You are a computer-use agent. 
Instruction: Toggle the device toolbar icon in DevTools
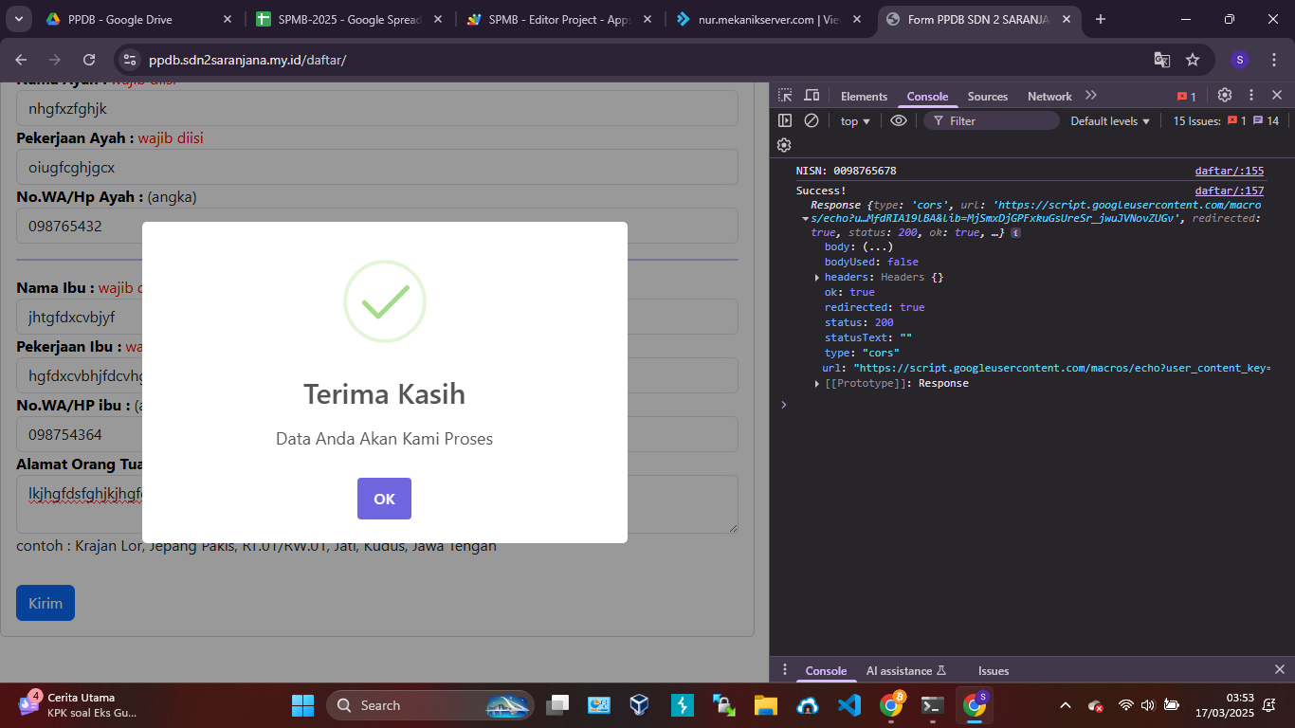812,96
